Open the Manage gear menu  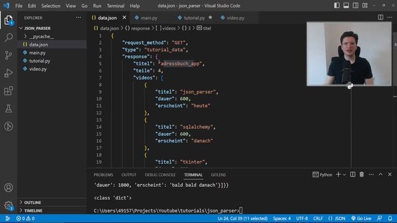point(8,205)
